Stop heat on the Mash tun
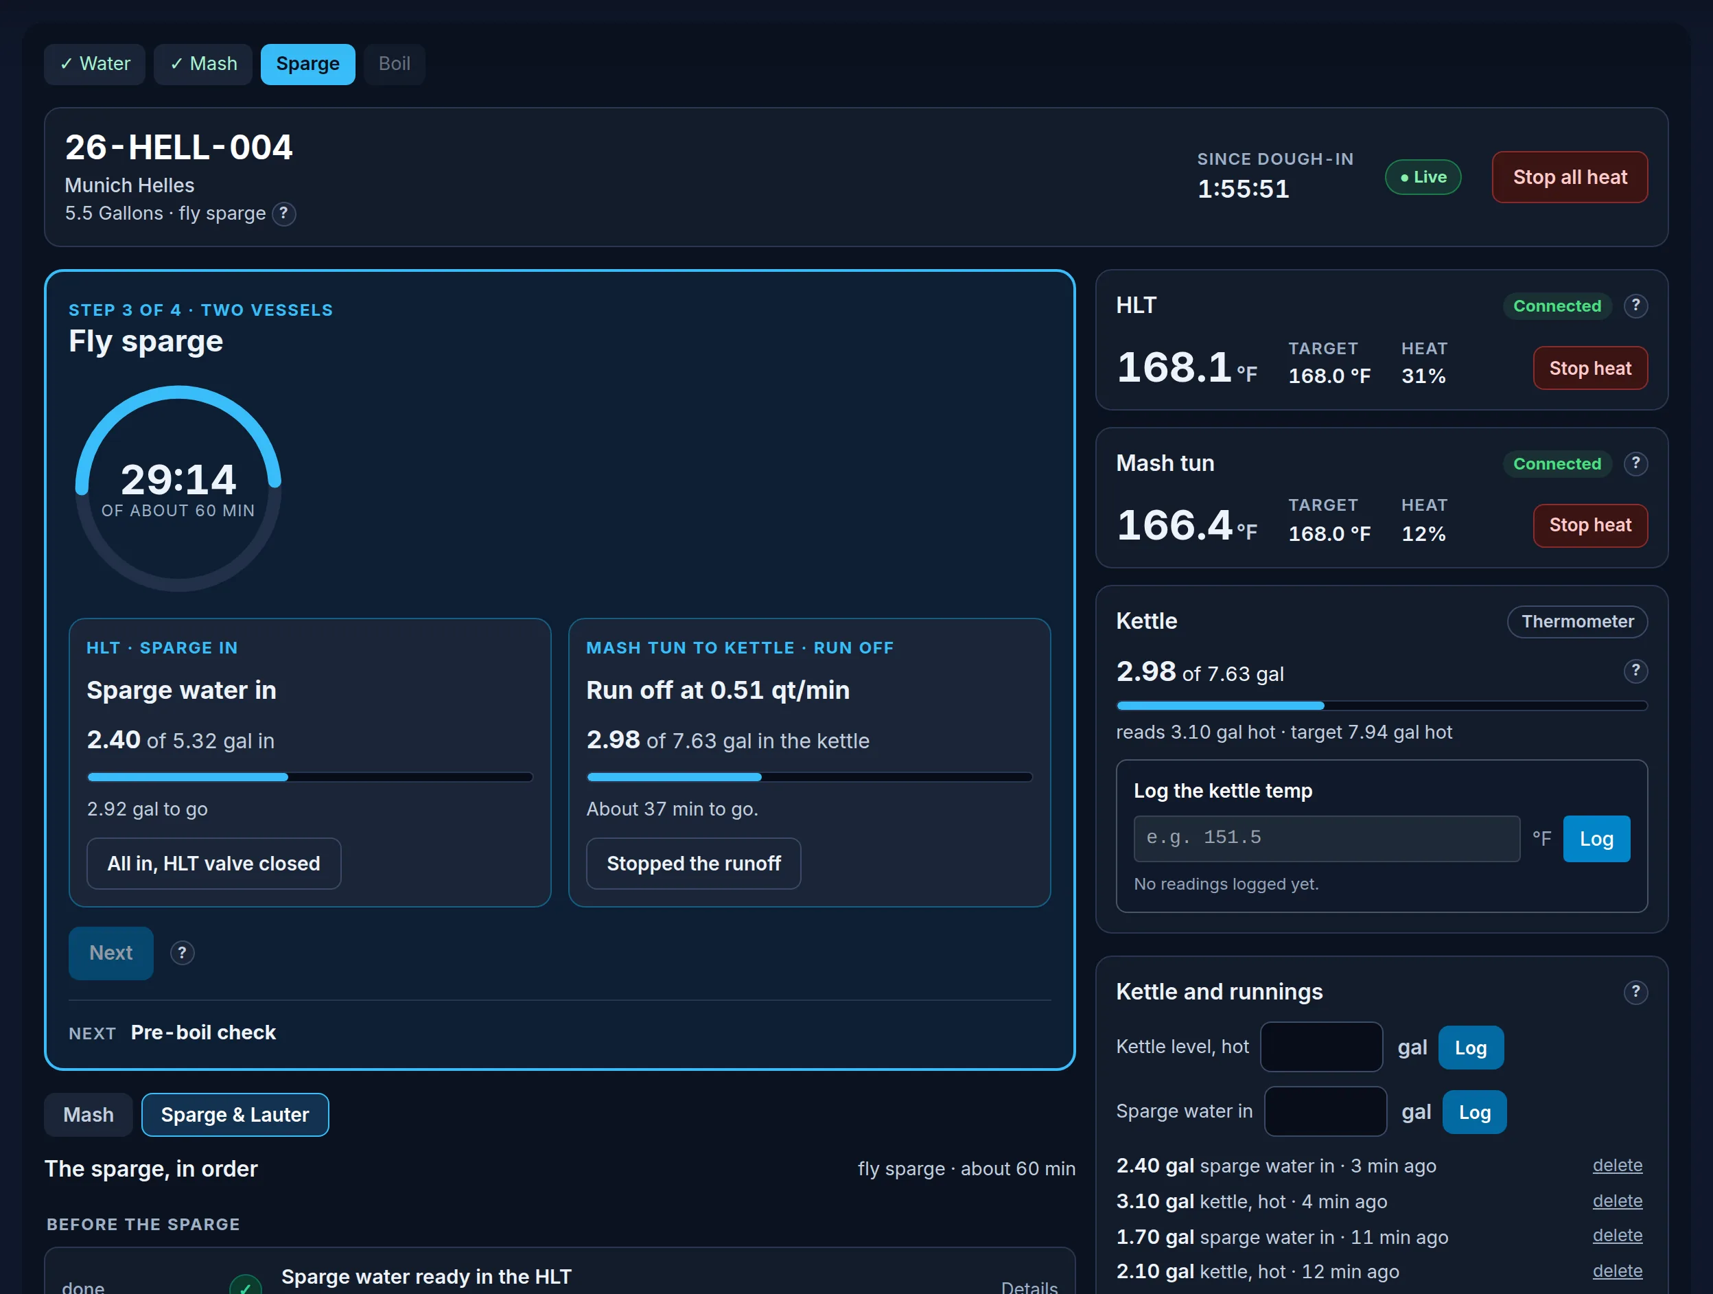This screenshot has width=1713, height=1294. point(1590,526)
